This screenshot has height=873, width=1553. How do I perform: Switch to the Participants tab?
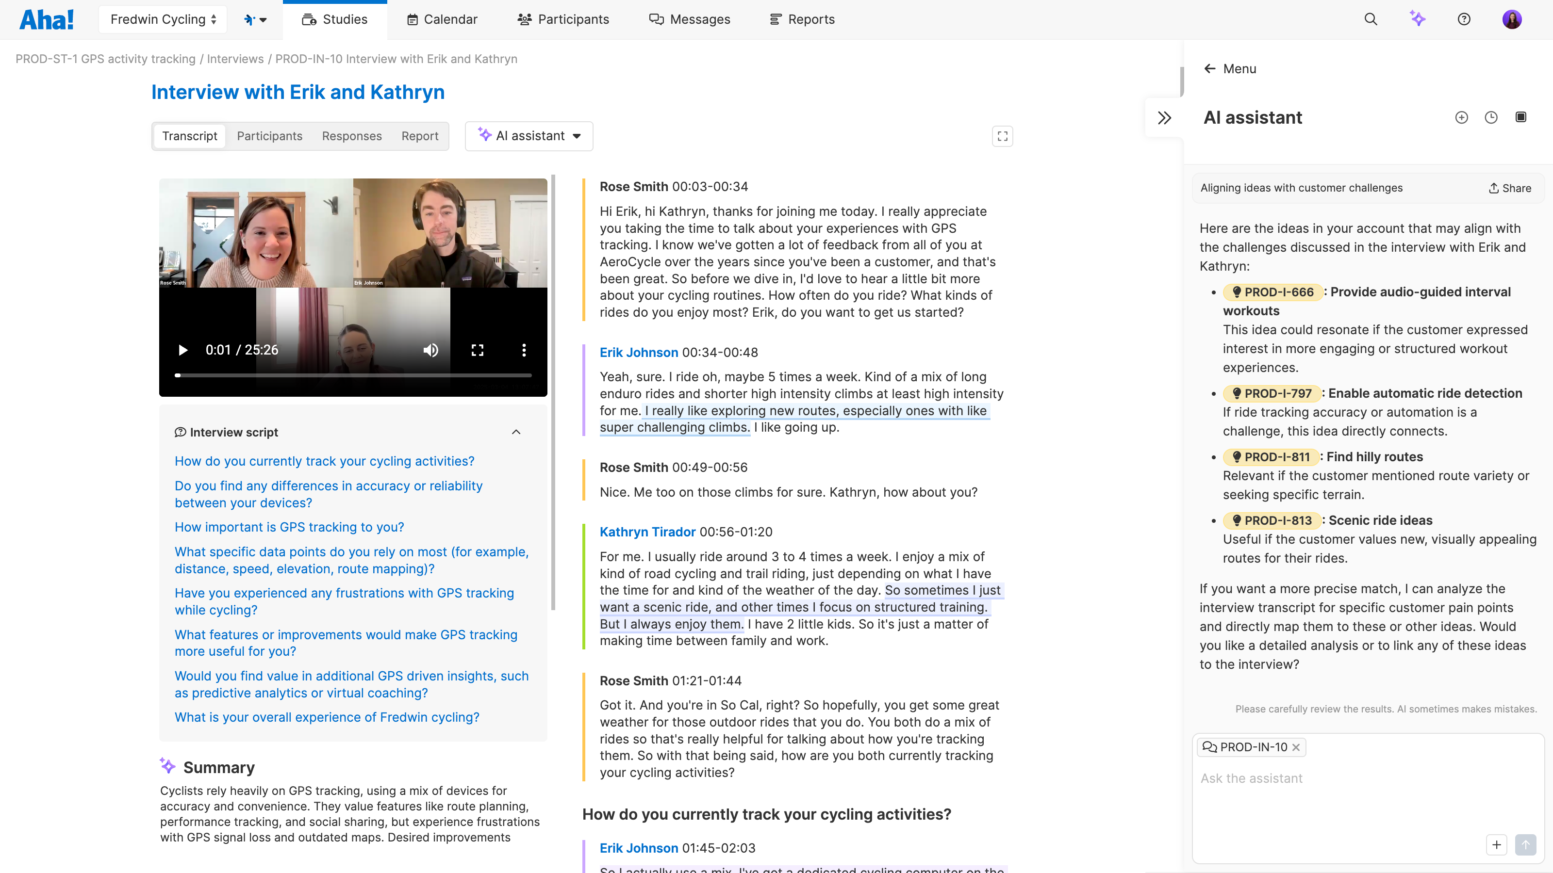click(x=269, y=136)
